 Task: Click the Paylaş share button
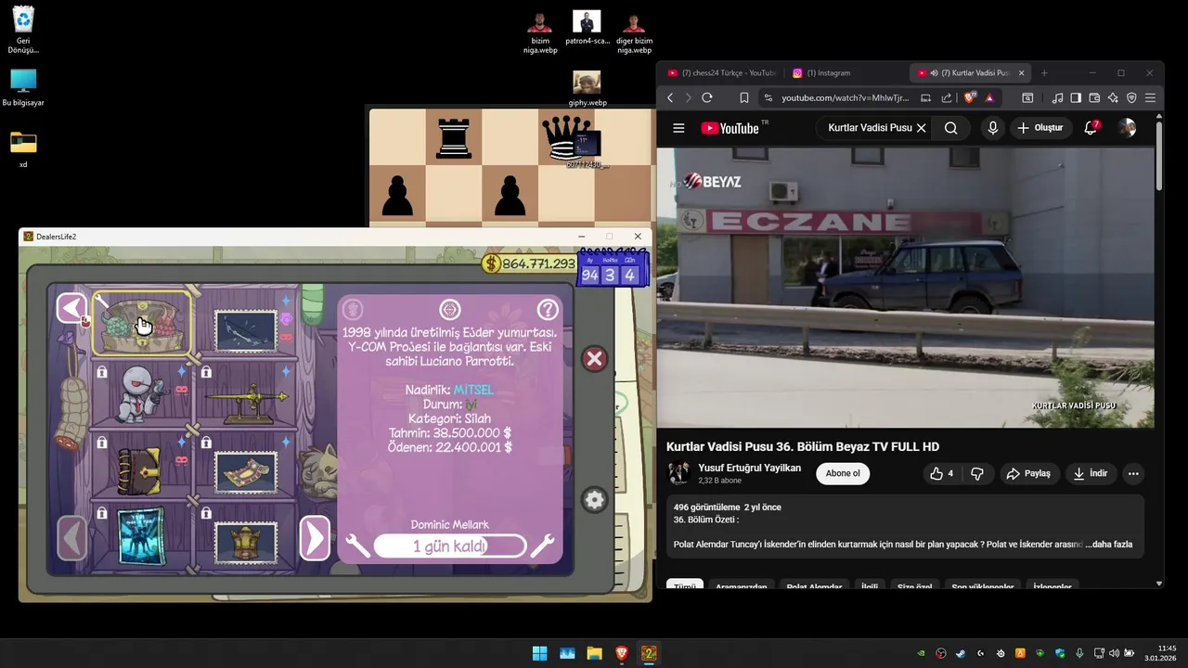coord(1028,473)
